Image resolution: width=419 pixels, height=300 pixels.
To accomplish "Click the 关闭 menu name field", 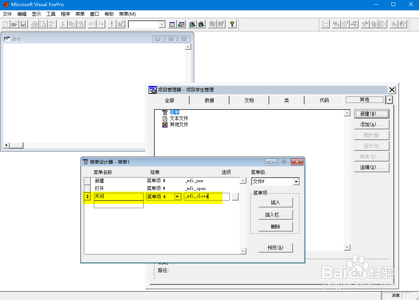I will click(x=119, y=196).
